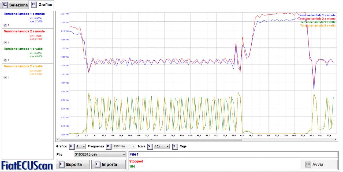Click the R shortcut icon next to Frequenza

(109, 146)
